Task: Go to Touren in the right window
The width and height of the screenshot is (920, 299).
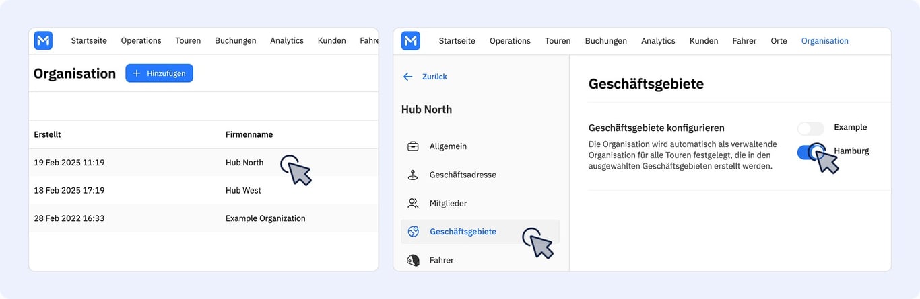Action: click(x=558, y=41)
